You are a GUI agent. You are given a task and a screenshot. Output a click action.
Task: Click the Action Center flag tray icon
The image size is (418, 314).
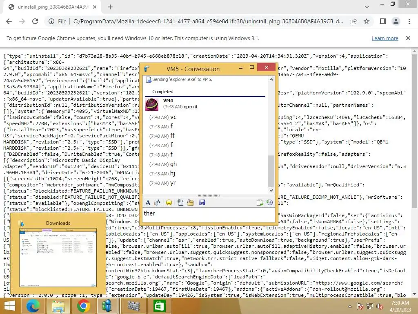click(x=360, y=306)
